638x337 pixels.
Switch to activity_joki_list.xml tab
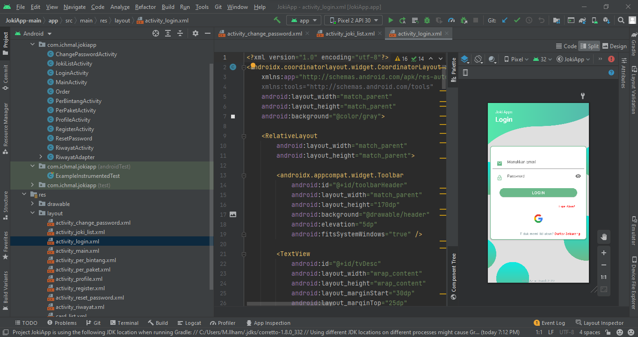(349, 34)
